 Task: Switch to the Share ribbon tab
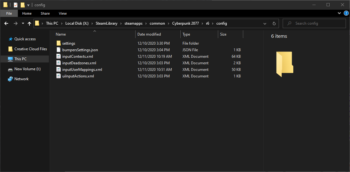pyautogui.click(x=45, y=13)
